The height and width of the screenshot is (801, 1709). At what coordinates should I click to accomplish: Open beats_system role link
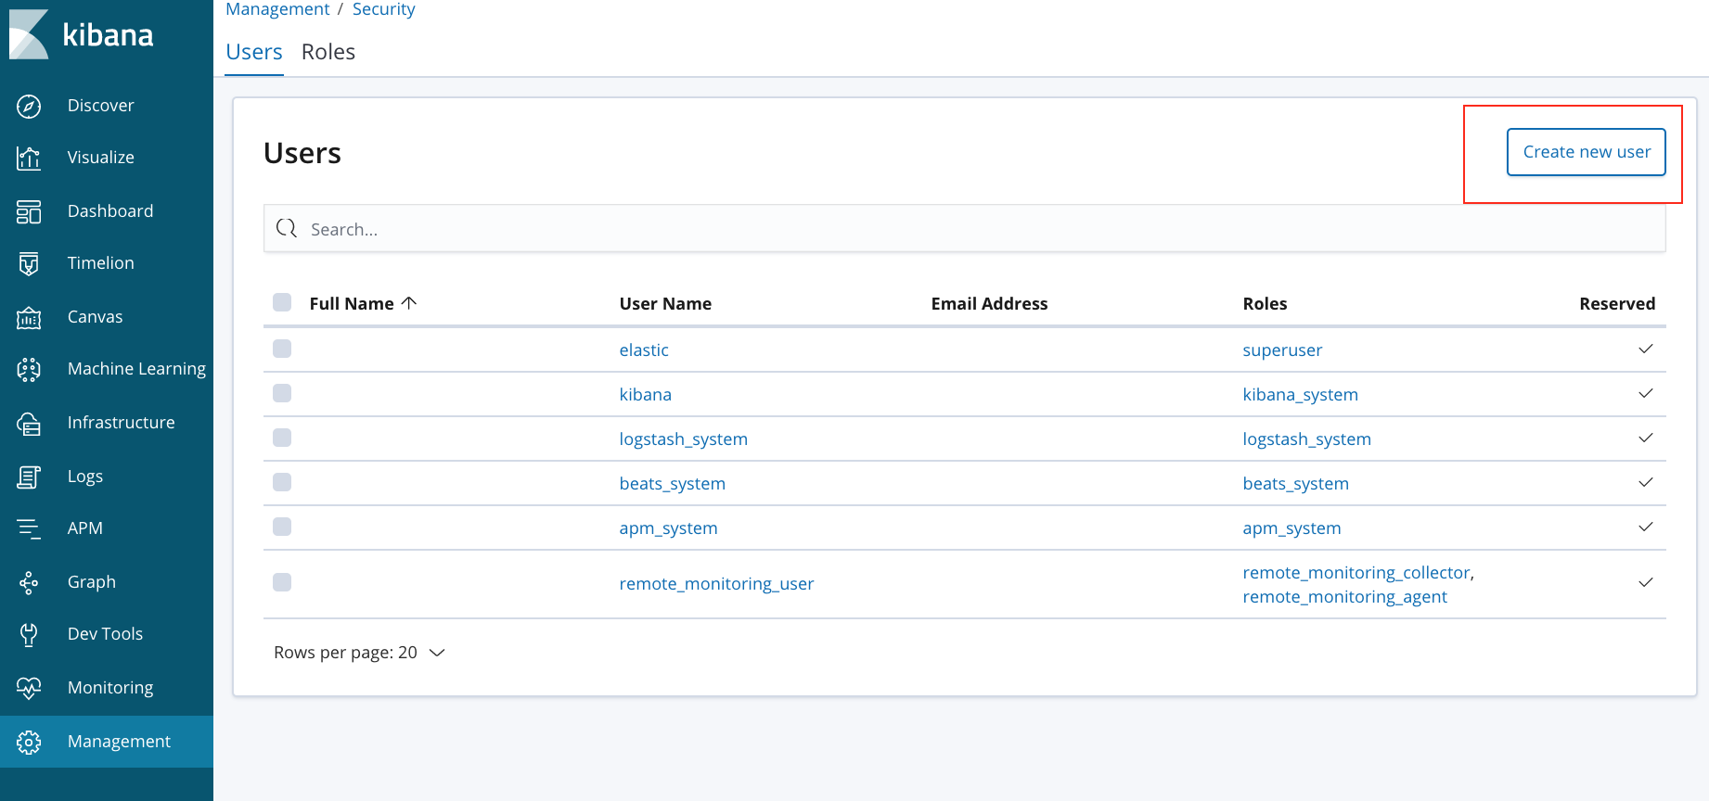click(1296, 484)
